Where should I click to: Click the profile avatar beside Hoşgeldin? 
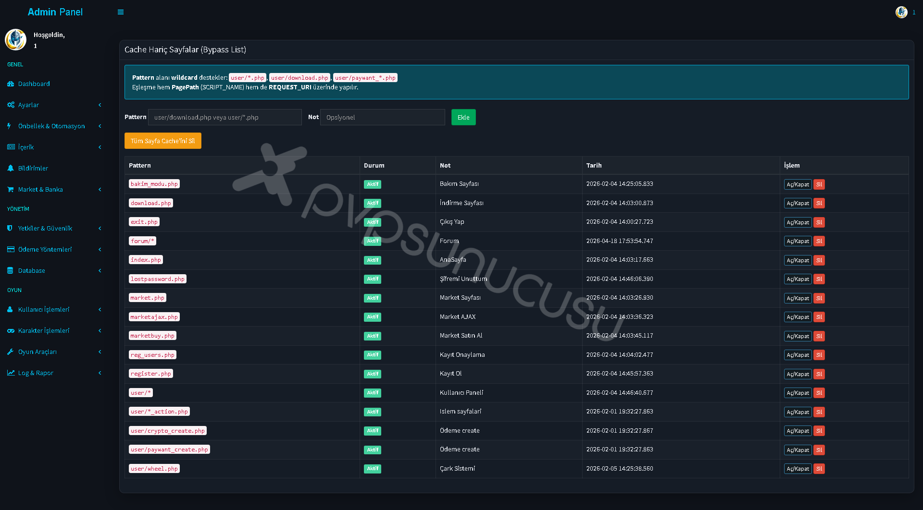tap(15, 40)
